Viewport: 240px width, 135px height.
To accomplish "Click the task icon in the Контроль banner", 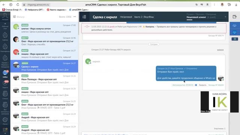I will 87,27.
